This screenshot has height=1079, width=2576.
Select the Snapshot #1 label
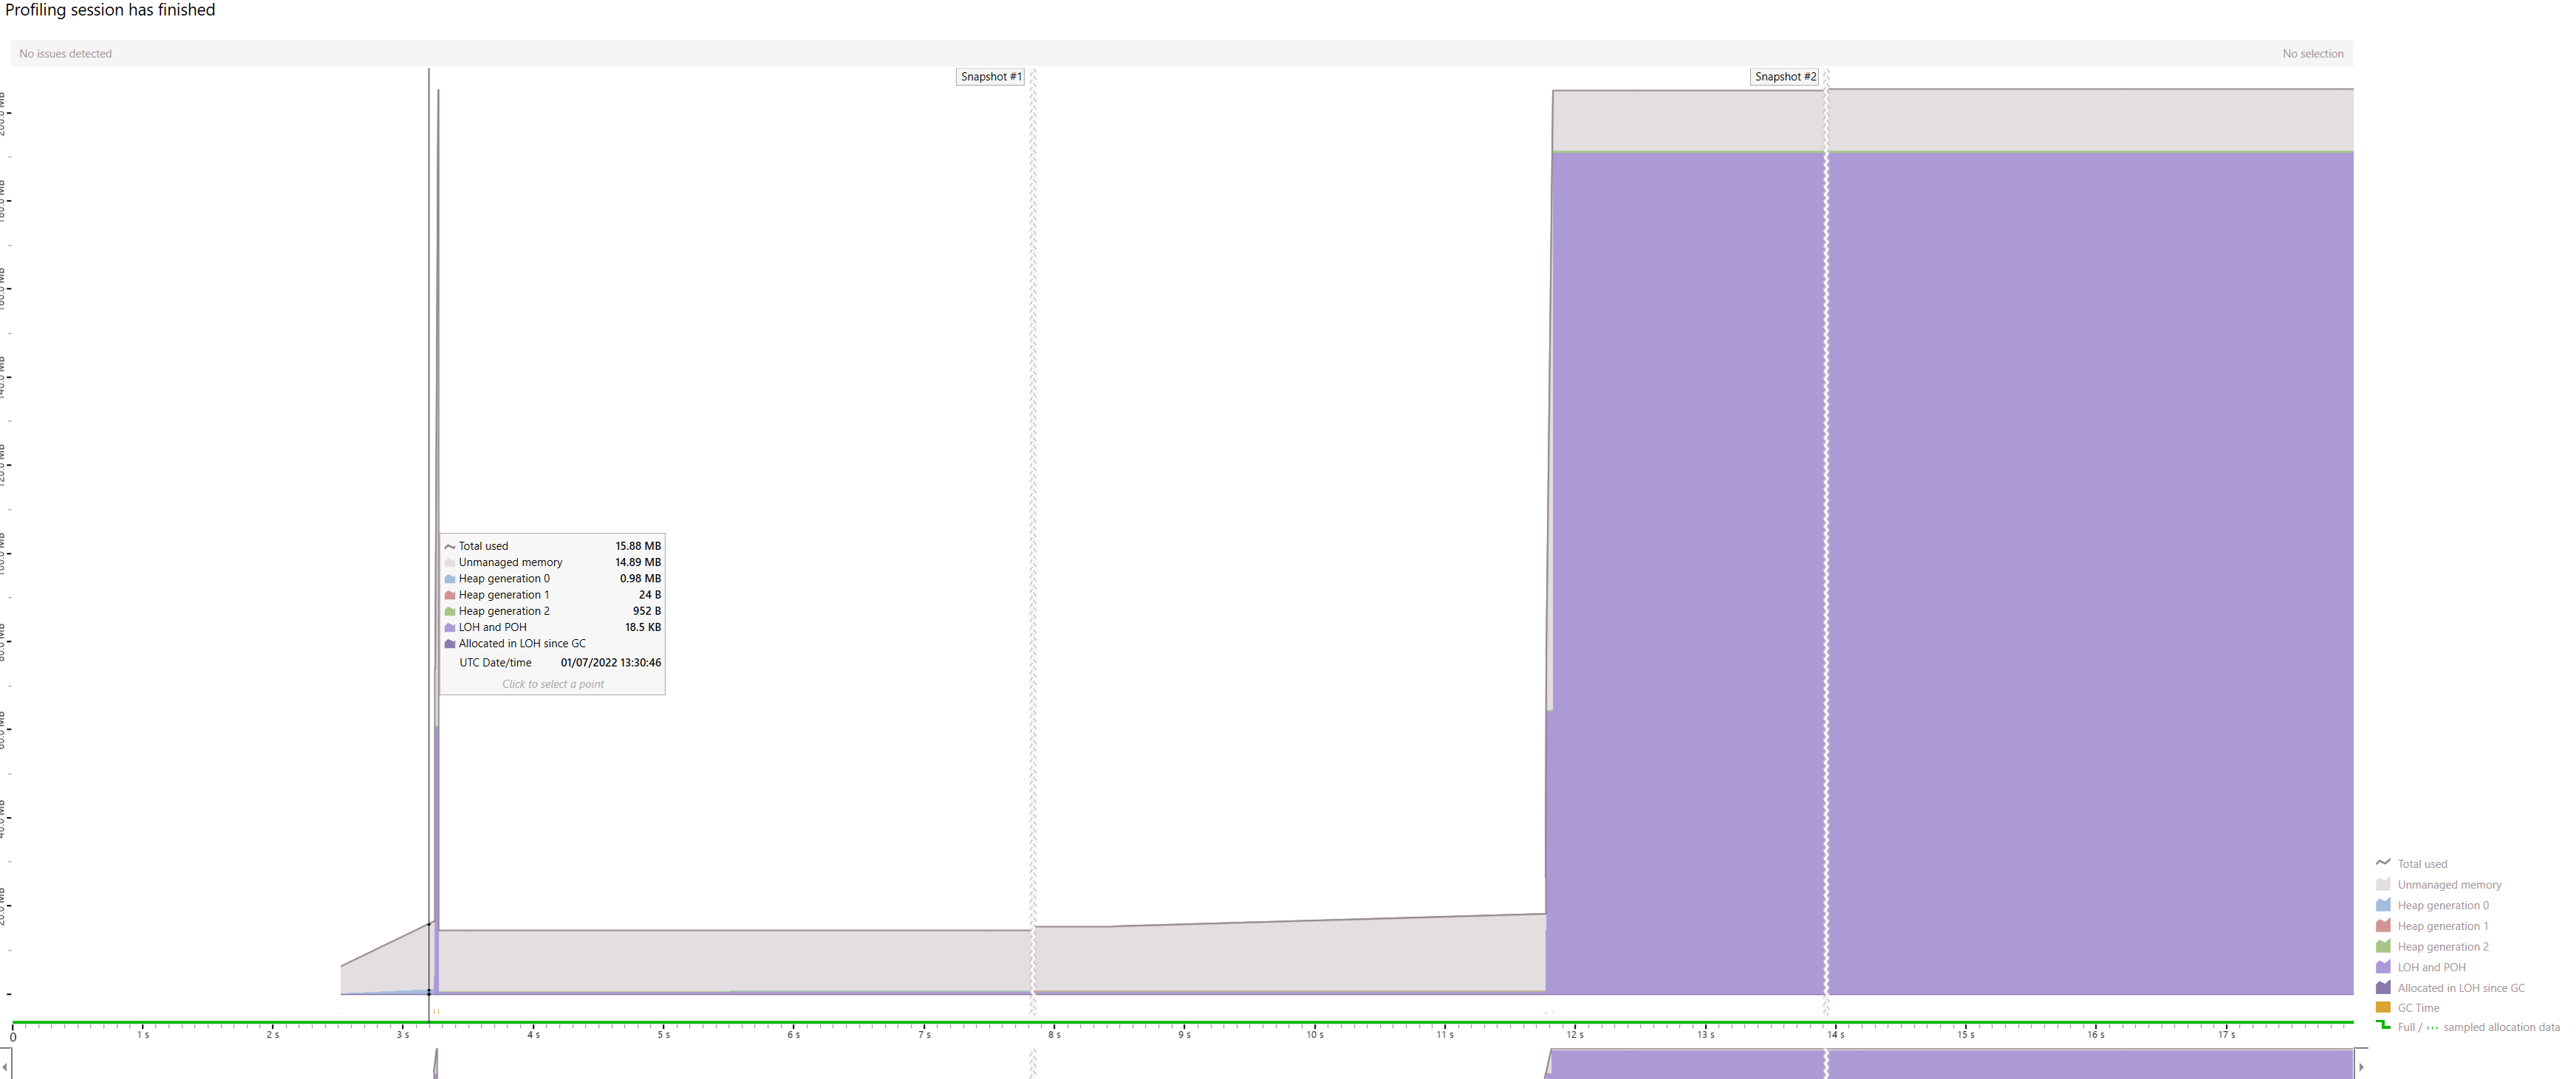pos(991,76)
